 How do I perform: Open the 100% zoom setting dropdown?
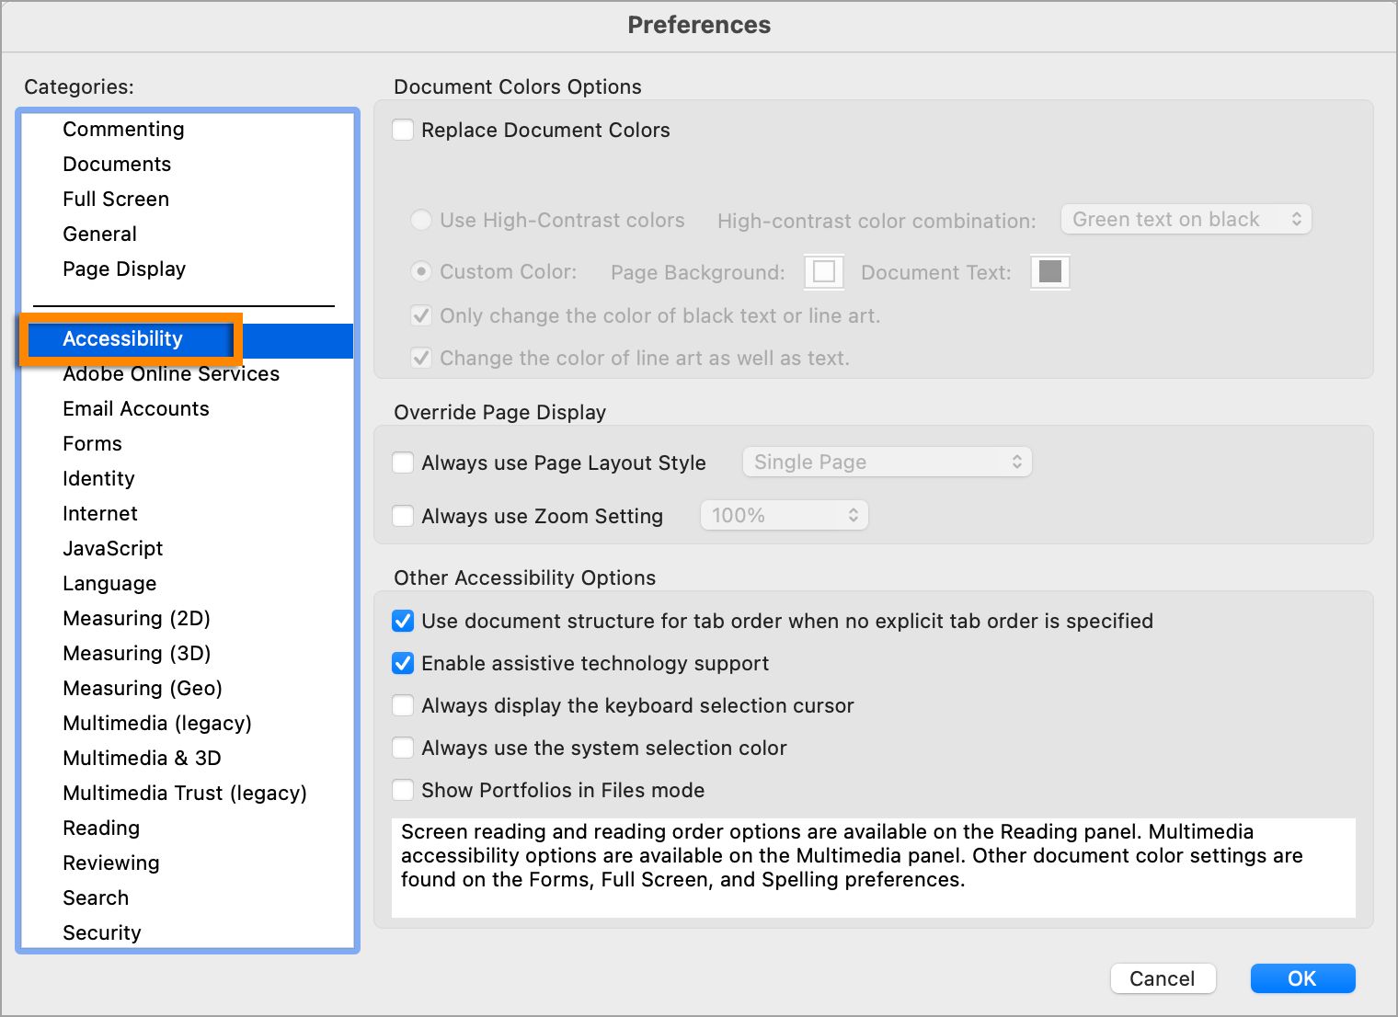tap(784, 515)
